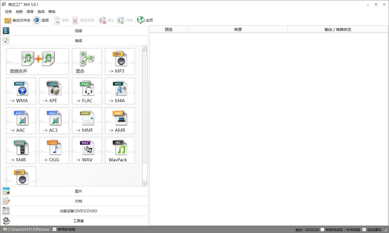Viewport: 389px width, 233px height.
Task: Select the 混合 audio mix icon
Action: (87, 61)
